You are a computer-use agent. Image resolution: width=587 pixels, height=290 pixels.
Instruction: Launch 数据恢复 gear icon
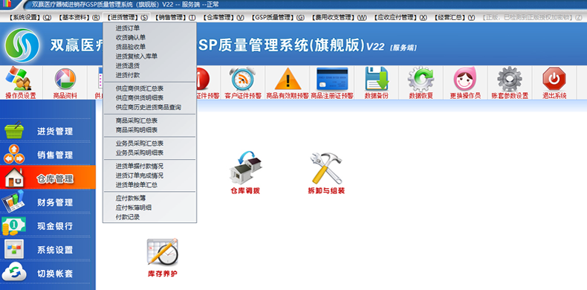click(x=421, y=83)
